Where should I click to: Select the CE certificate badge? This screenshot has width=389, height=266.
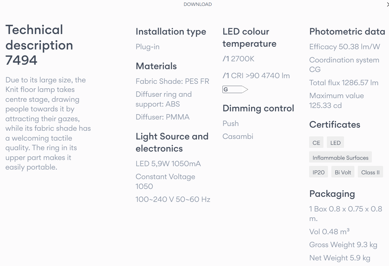[x=316, y=143]
